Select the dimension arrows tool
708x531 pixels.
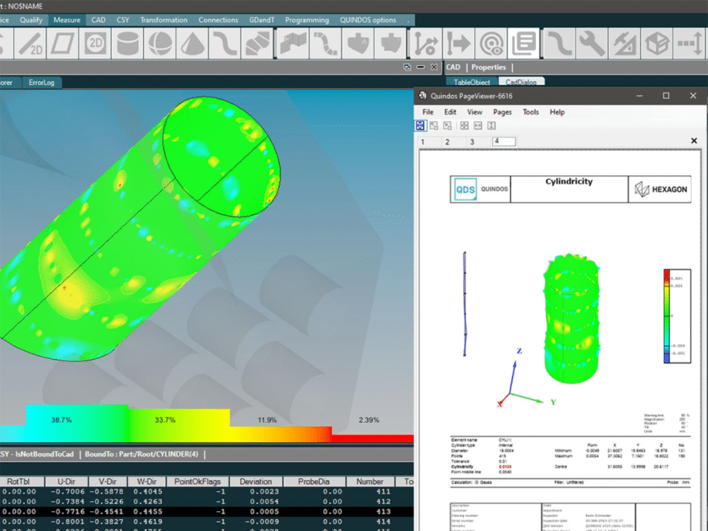(x=689, y=44)
